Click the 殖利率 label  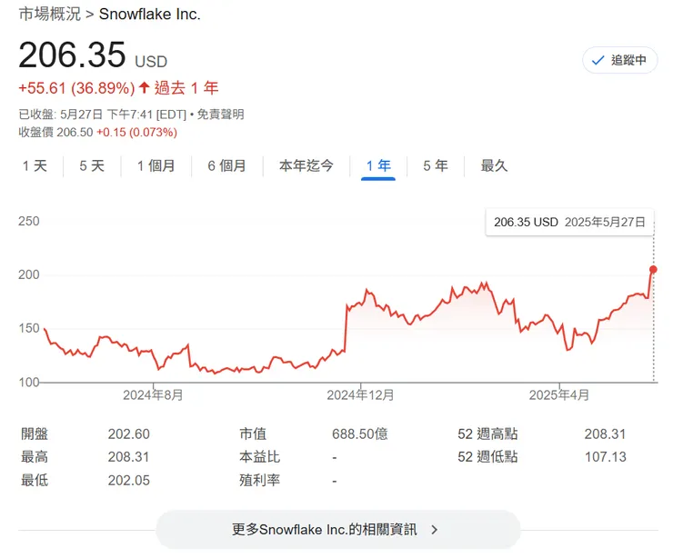click(x=260, y=481)
